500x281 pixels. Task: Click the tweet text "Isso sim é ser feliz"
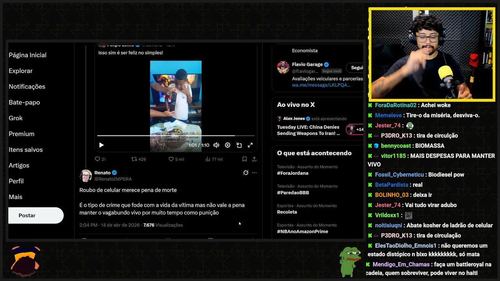130,53
